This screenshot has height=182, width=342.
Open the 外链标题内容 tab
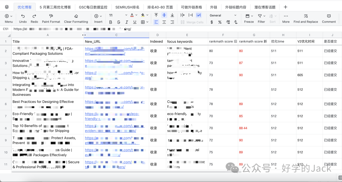[x=236, y=7]
